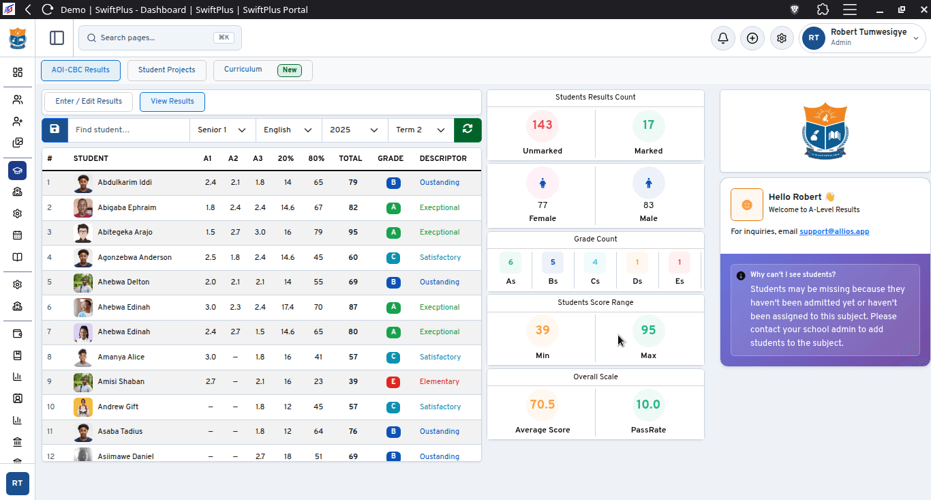Screen dimensions: 931x500
Task: Select the highlighted graduation cap sidebar icon
Action: (18, 171)
